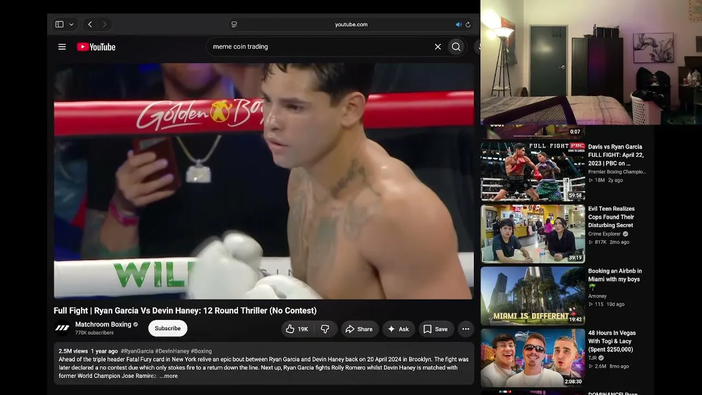Viewport: 702px width, 395px height.
Task: Visit the Premier Boxing Champions channel text
Action: click(617, 172)
